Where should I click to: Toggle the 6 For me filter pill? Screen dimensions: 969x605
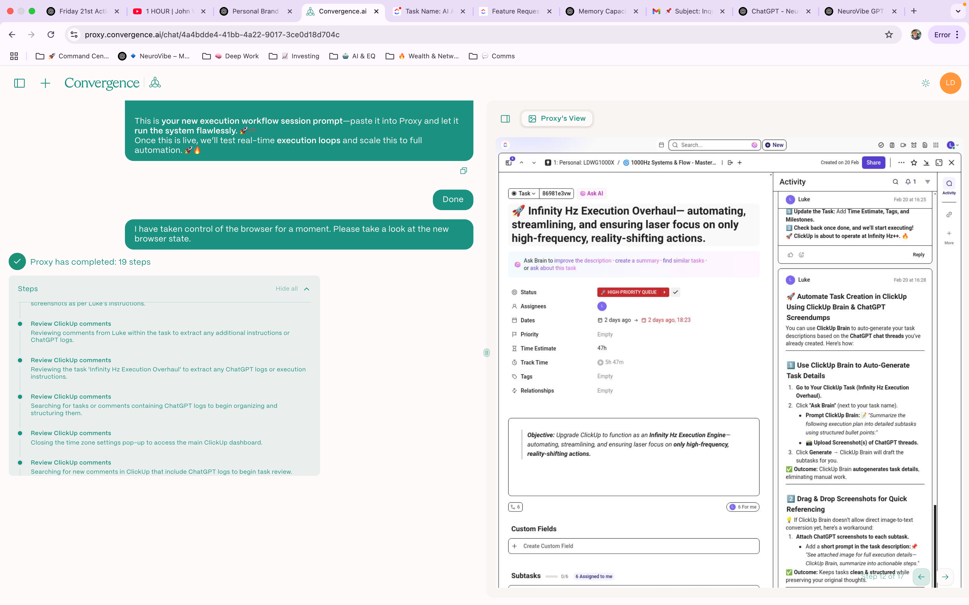point(743,507)
